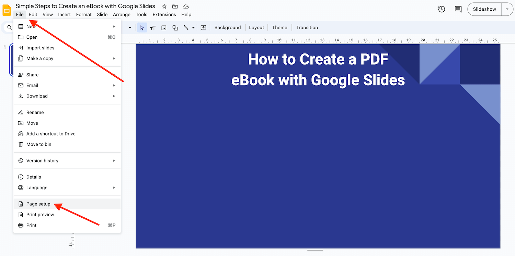515x256 pixels.
Task: Select Import slides
Action: pos(67,48)
